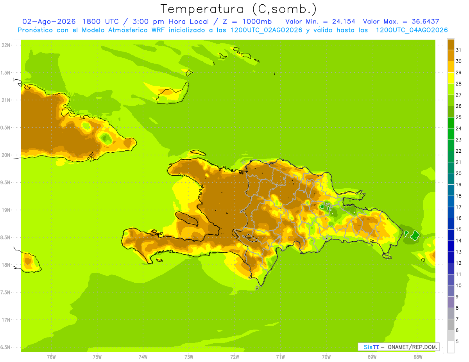This screenshot has width=469, height=362.
Task: Click the orange-yellow swatch between 29 and 30
Action: point(451,67)
